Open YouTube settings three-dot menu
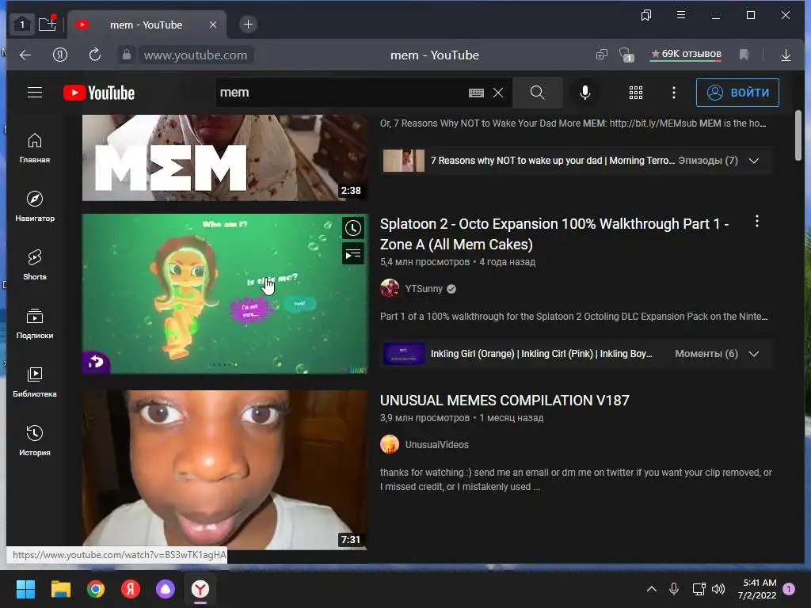The height and width of the screenshot is (608, 811). coord(673,93)
